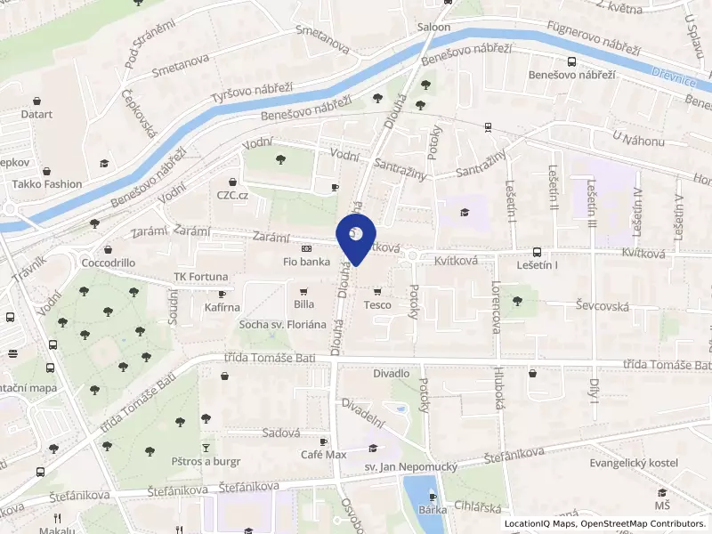The height and width of the screenshot is (534, 712).
Task: Click the Divadlo label
Action: 391,374
